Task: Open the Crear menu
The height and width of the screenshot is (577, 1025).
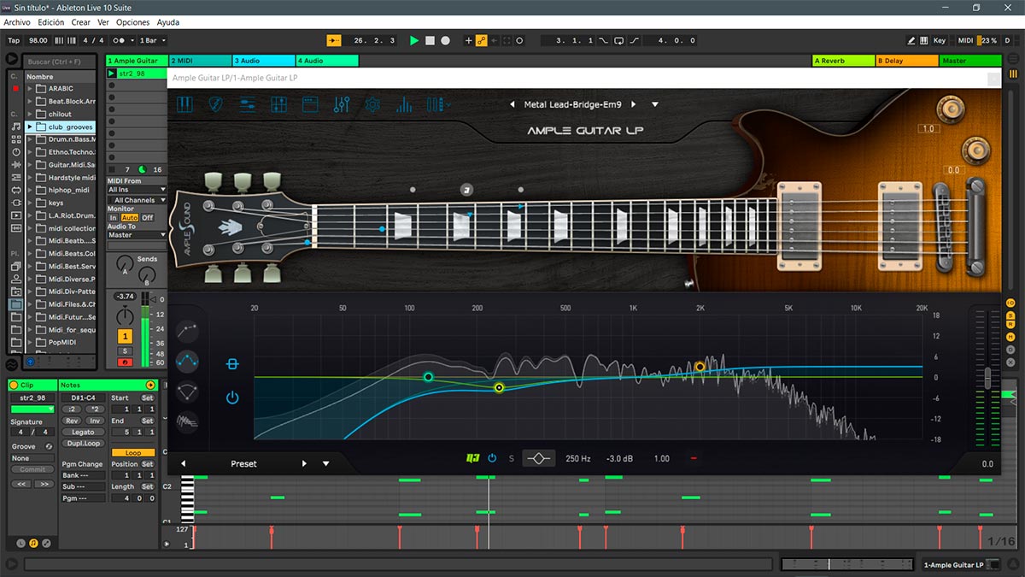Action: (x=81, y=22)
